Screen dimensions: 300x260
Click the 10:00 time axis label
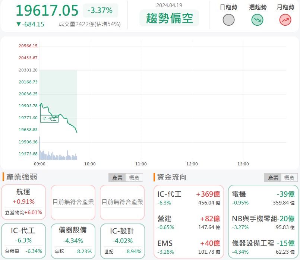tap(90, 164)
